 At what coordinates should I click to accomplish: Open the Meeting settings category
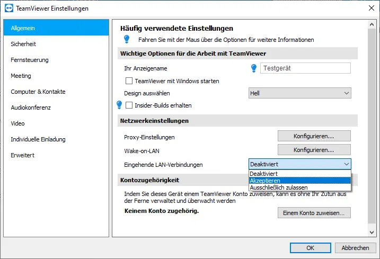click(x=56, y=76)
